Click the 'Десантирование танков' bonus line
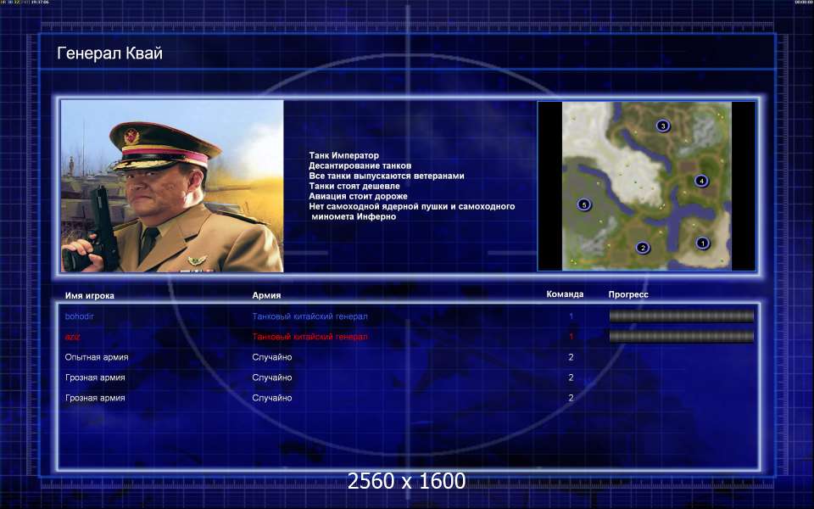This screenshot has width=814, height=509. 360,165
